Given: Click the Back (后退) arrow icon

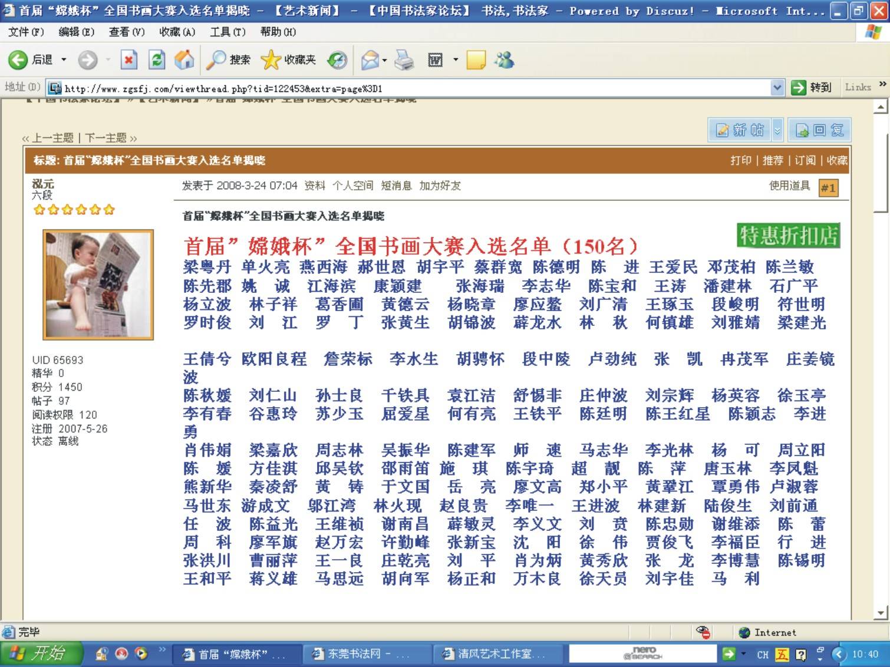Looking at the screenshot, I should point(18,60).
